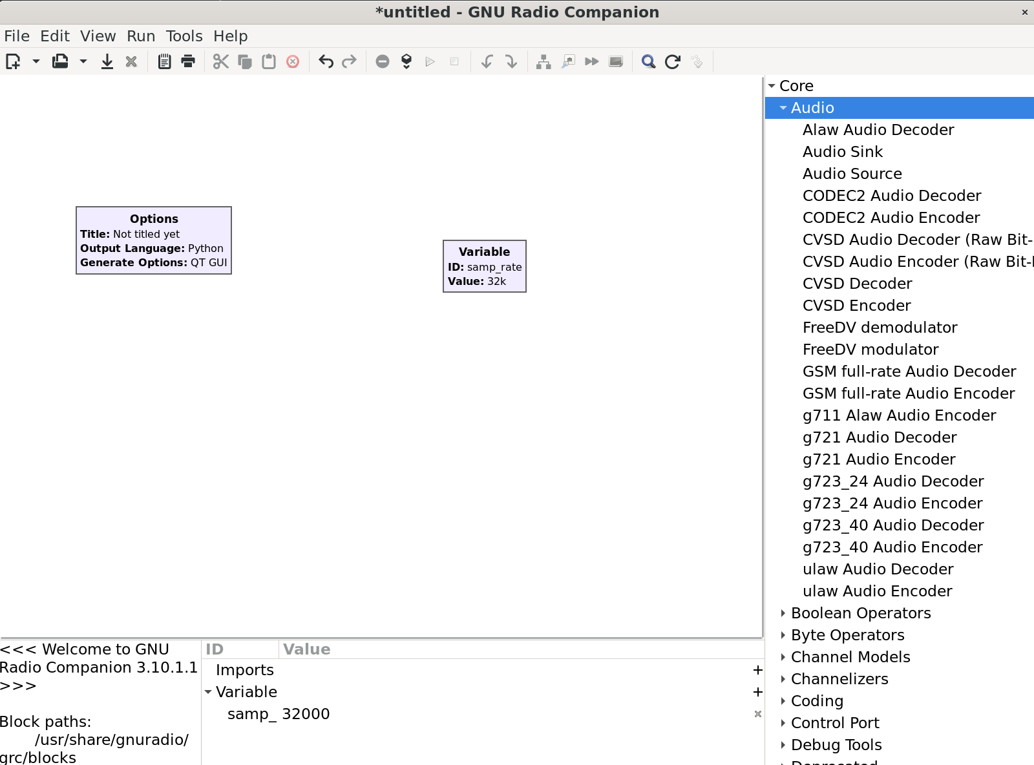
Task: Select the Imports row
Action: pyautogui.click(x=483, y=670)
